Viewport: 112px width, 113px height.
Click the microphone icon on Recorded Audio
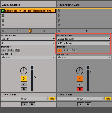click(x=86, y=31)
